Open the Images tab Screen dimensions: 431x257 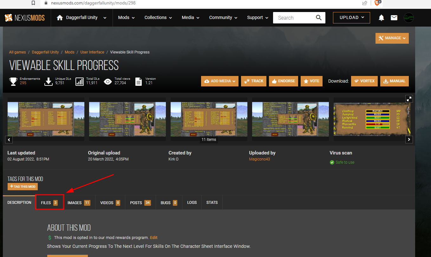79,203
